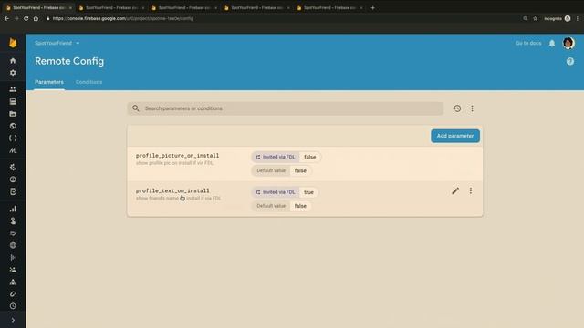
Task: Expand the sidebar with bottom chevron
Action: pos(13,320)
